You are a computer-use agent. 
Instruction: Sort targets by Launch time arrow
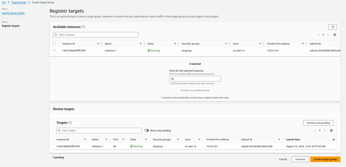(333, 139)
